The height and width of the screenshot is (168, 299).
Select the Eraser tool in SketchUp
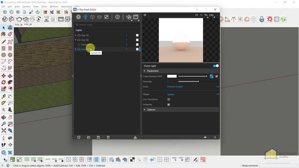(x=10, y=34)
